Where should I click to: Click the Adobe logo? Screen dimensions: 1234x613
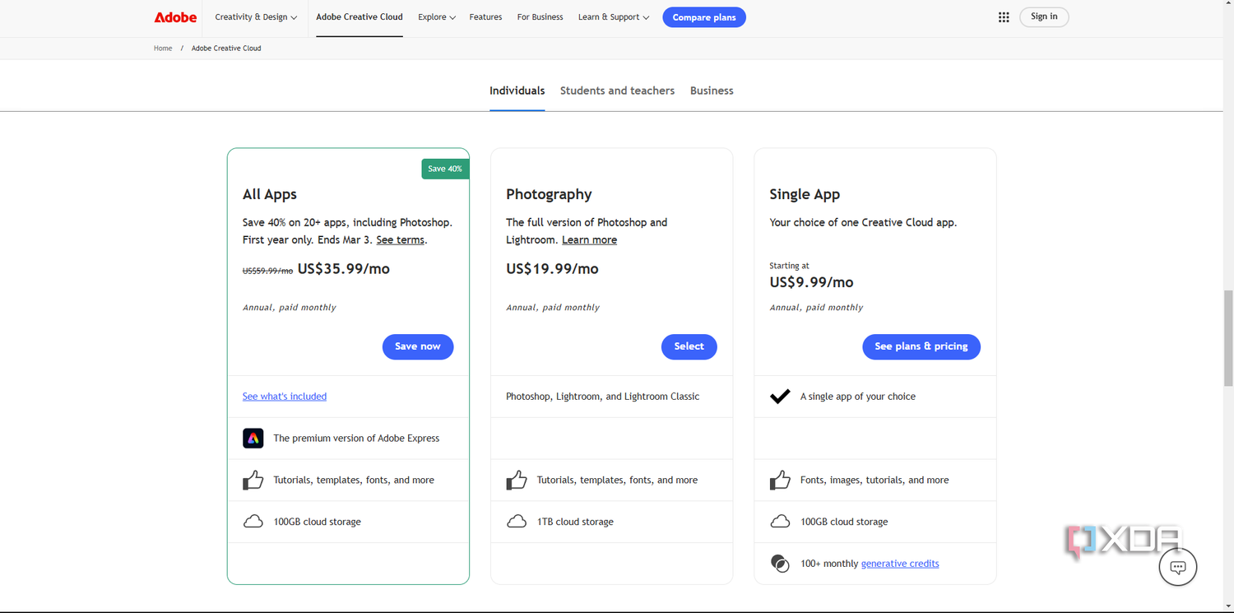pyautogui.click(x=175, y=17)
